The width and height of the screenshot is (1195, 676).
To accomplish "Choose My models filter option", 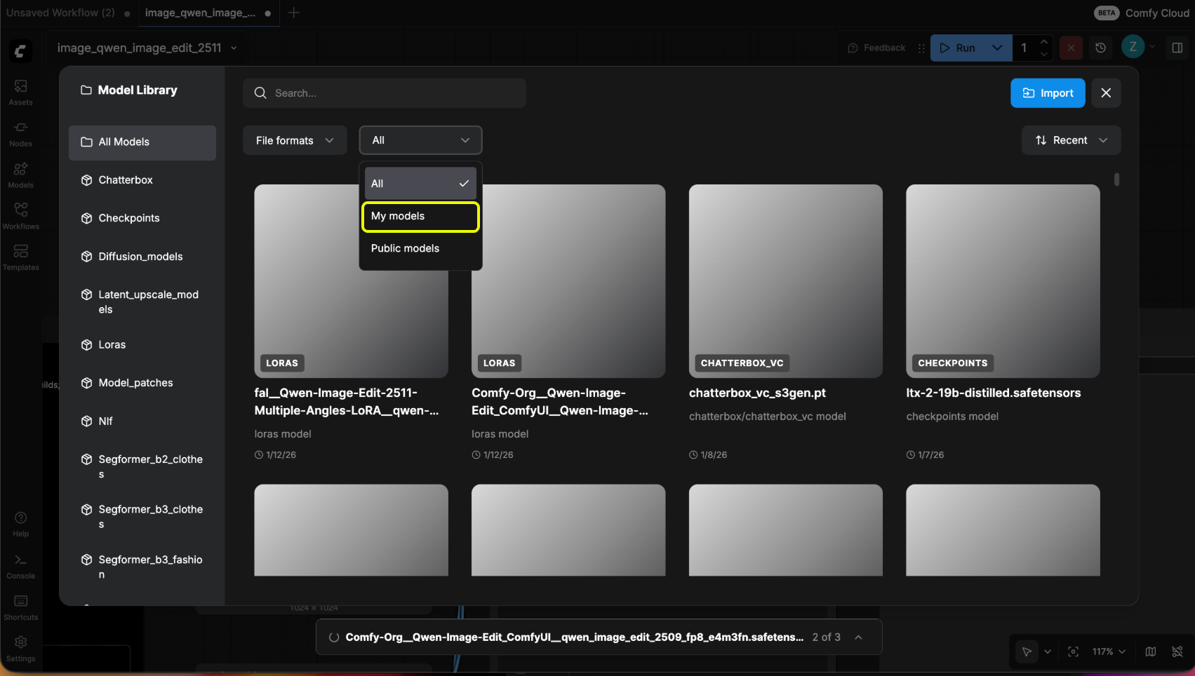I will click(x=420, y=216).
